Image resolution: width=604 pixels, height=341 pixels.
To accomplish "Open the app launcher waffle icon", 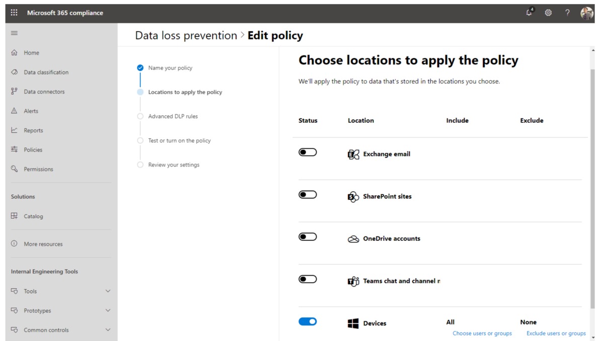I will 14,13.
